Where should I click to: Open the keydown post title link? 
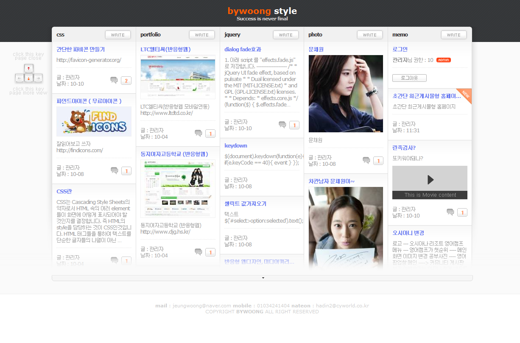click(236, 145)
